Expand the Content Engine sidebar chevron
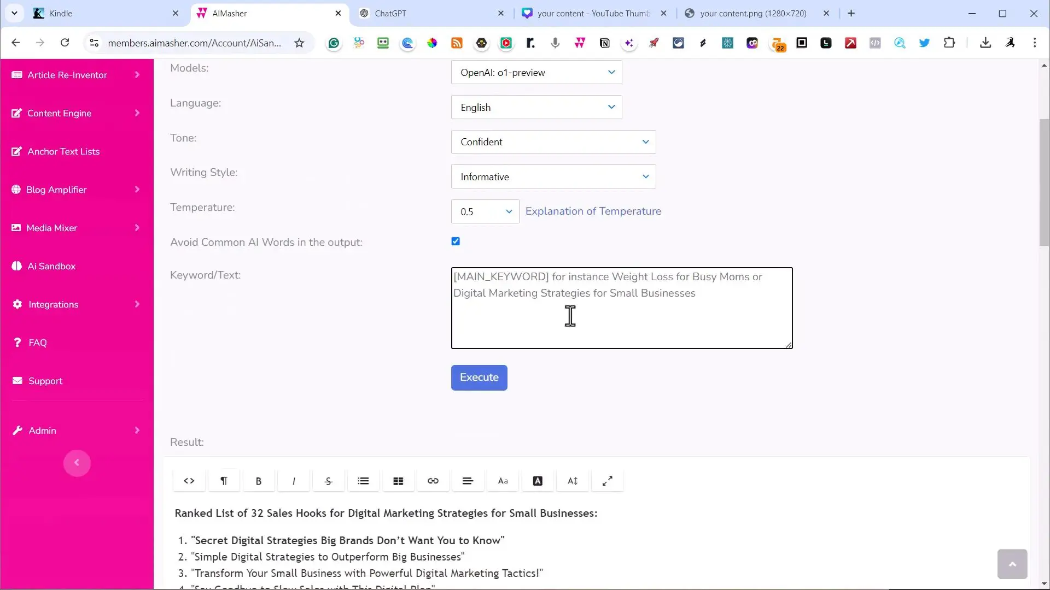1050x590 pixels. [x=137, y=113]
